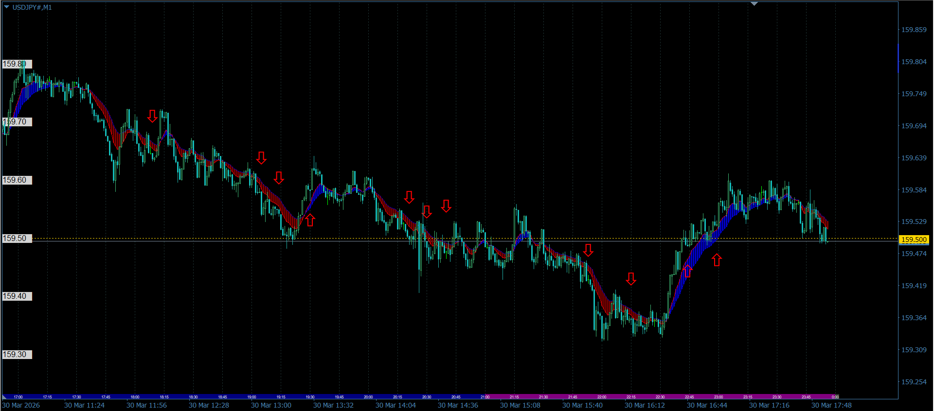Click the up arrow directly below 22:45 candles
This screenshot has width=934, height=411.
point(687,271)
